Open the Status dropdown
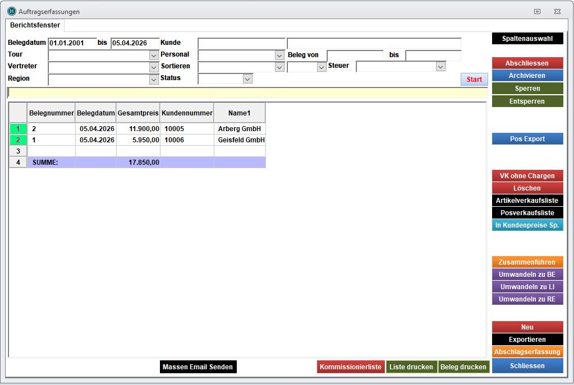 247,79
